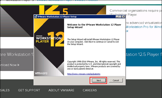Screen dimensions: 162x98
Task: Open the vmware.com patents link
Action: coord(84,74)
